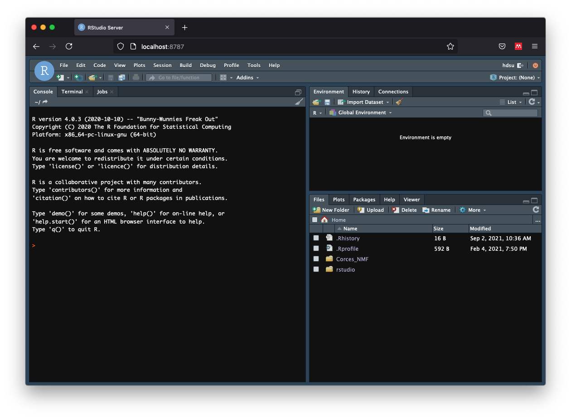Check the .Rprofile file checkbox
571x419 pixels.
click(x=316, y=248)
